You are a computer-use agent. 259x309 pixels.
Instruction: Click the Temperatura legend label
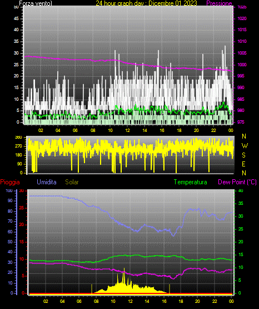coord(191,182)
